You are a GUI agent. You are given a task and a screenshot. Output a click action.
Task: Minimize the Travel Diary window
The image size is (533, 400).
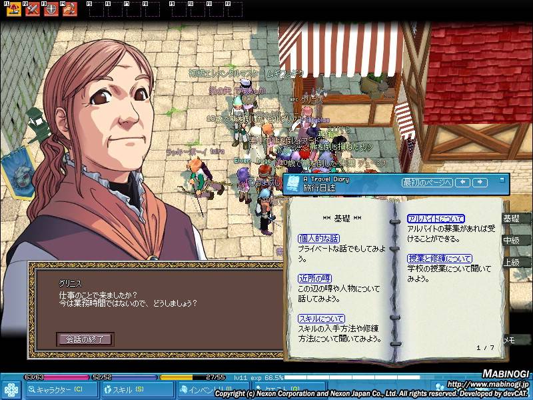(502, 179)
